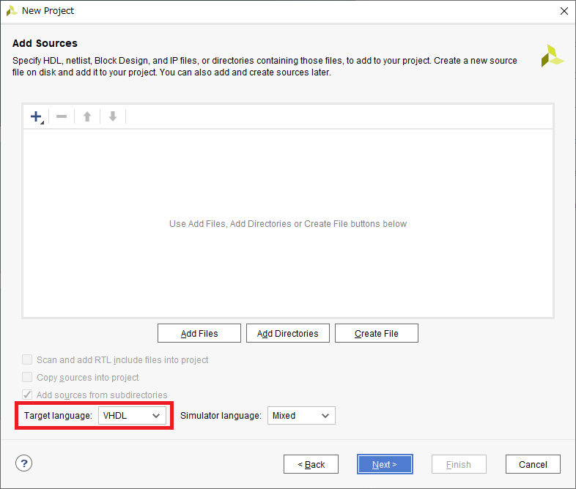Click the empty sources list area hint text

(288, 224)
